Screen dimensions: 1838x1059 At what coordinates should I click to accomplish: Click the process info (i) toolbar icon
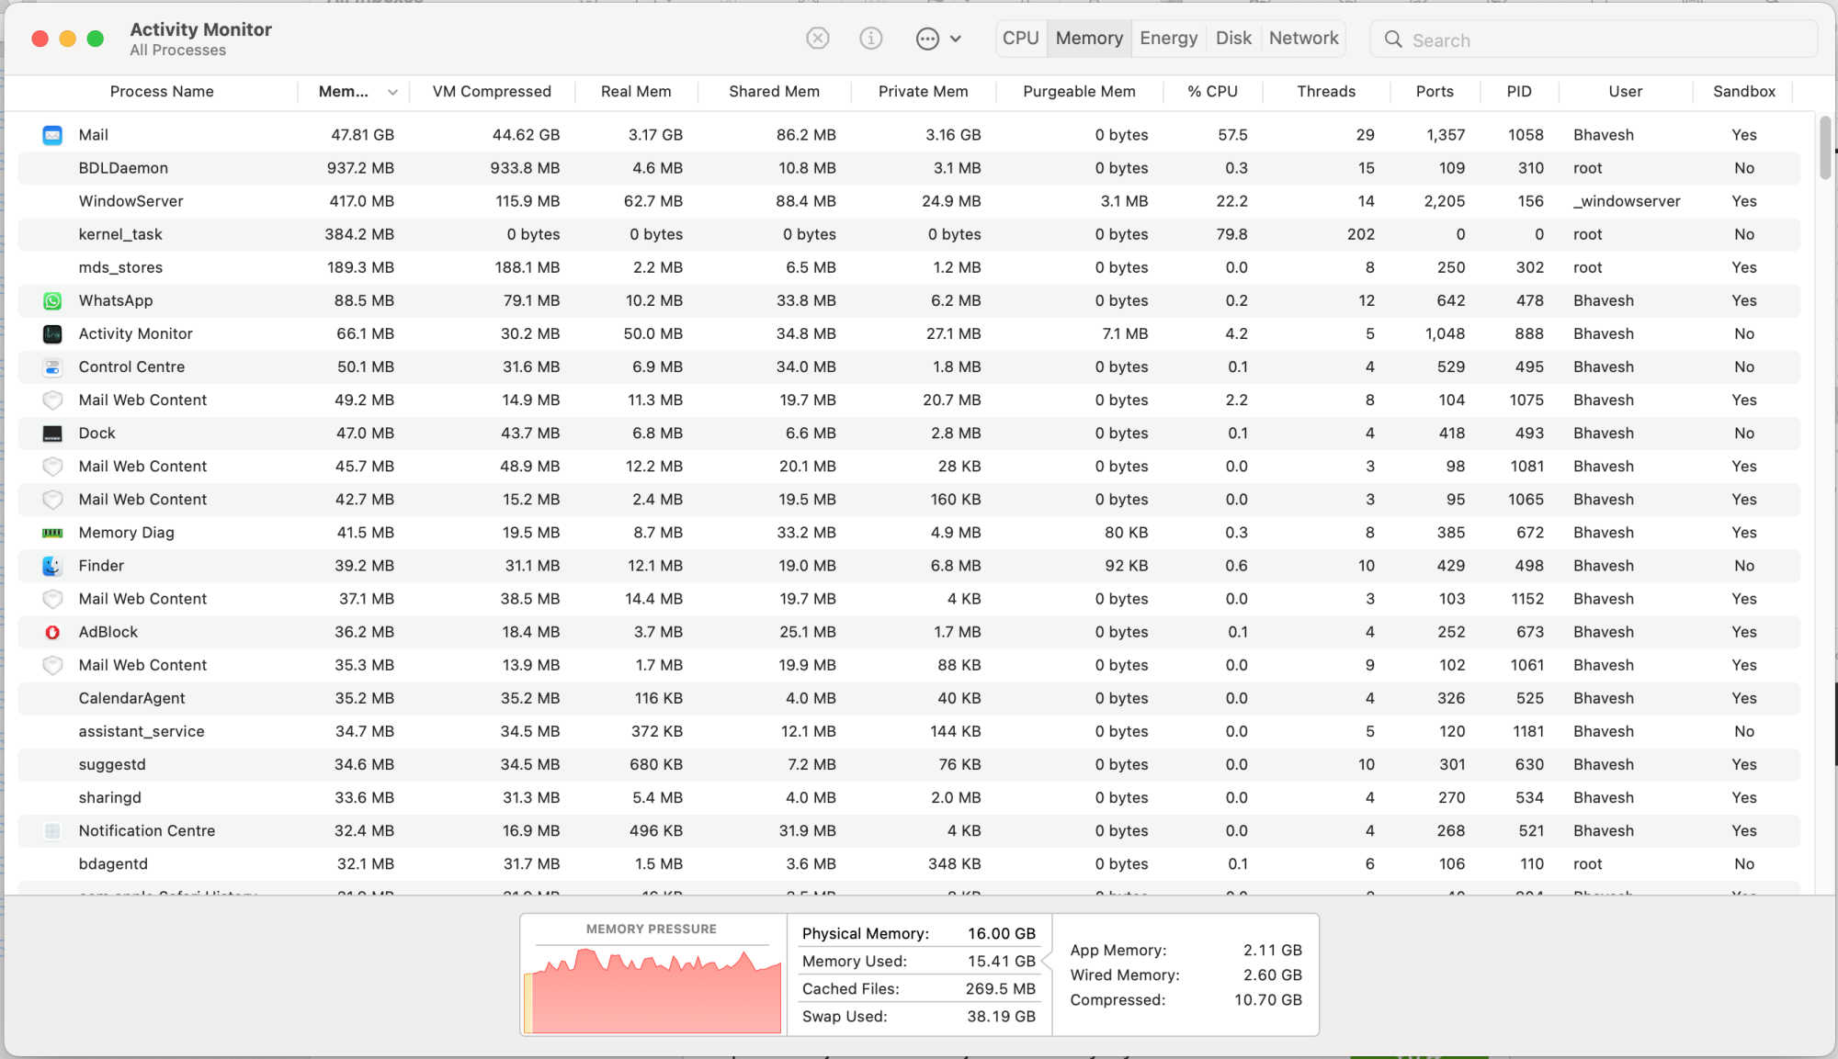pos(870,39)
